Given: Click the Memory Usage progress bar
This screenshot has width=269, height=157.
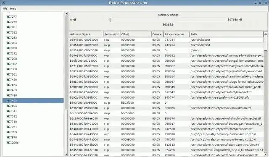Looking at the screenshot, I should coord(168,20).
